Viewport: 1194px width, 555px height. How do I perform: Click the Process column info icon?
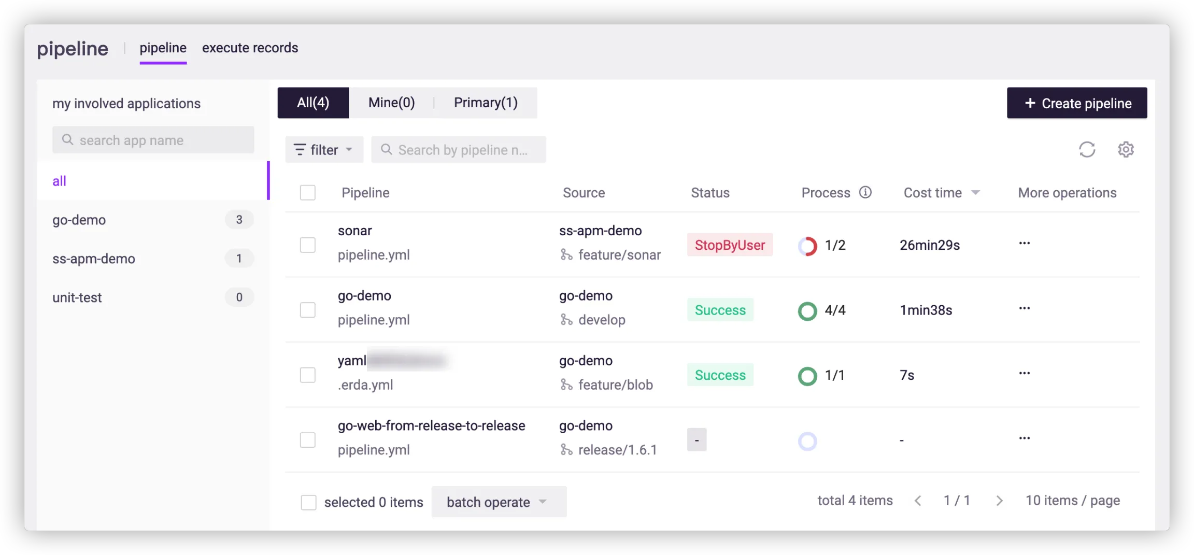point(865,192)
